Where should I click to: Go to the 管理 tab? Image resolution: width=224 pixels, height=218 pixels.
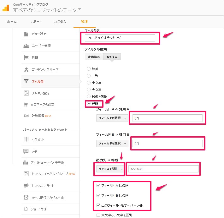84,22
